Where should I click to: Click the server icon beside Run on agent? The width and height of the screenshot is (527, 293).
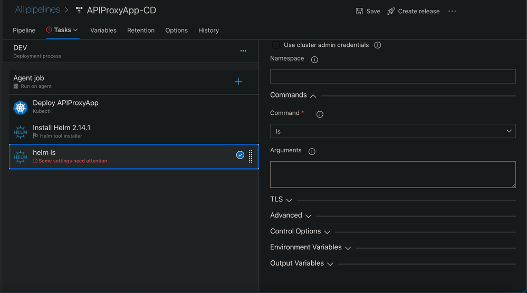(16, 86)
